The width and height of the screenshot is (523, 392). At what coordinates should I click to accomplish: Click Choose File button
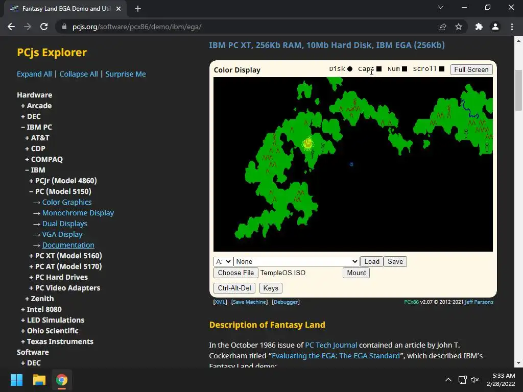tap(236, 273)
